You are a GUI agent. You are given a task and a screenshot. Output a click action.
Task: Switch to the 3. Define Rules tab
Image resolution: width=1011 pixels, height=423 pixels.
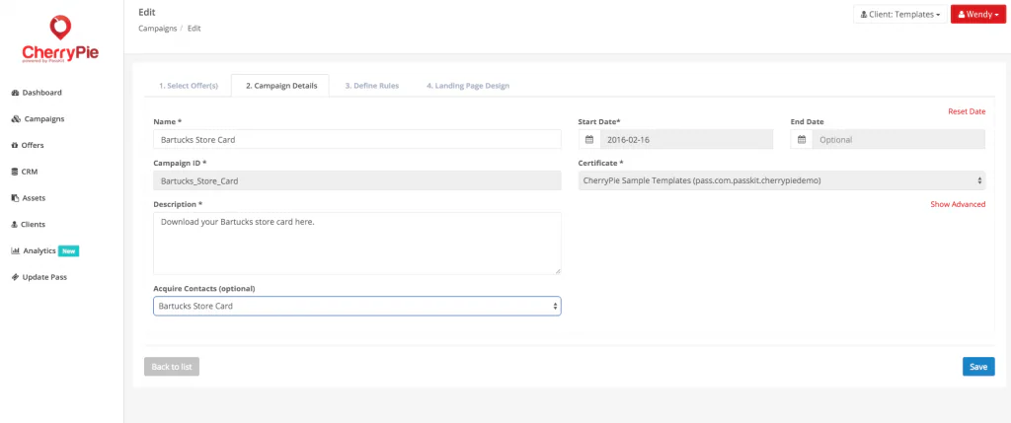tap(371, 86)
